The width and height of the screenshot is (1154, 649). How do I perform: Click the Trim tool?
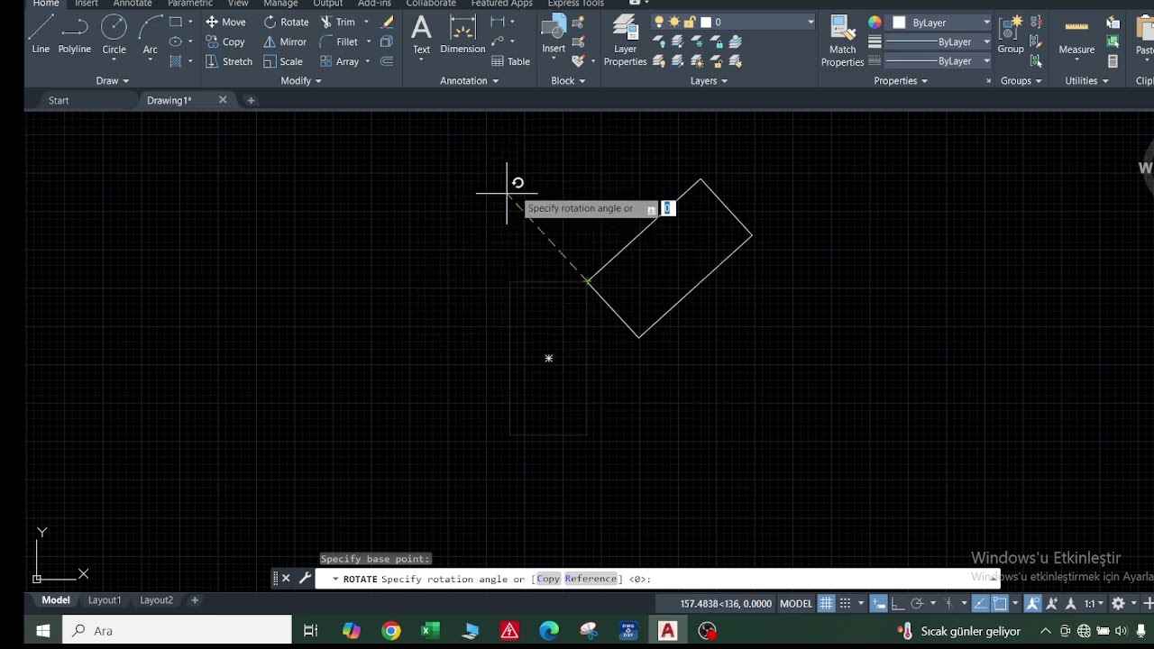click(337, 22)
